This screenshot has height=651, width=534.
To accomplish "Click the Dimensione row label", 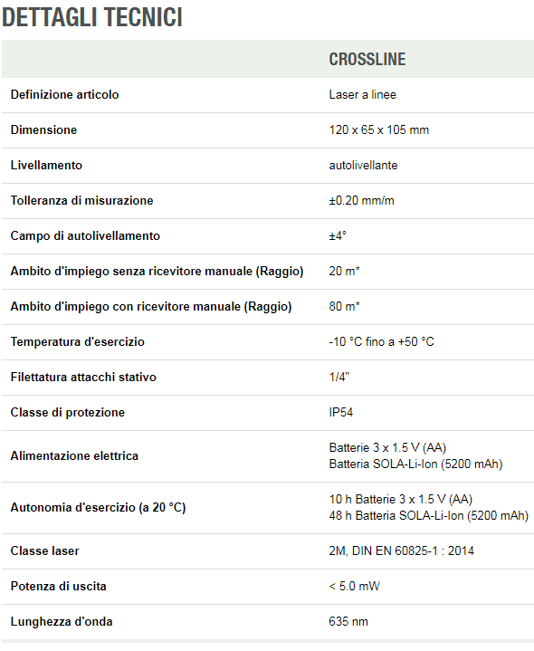I will [x=43, y=130].
